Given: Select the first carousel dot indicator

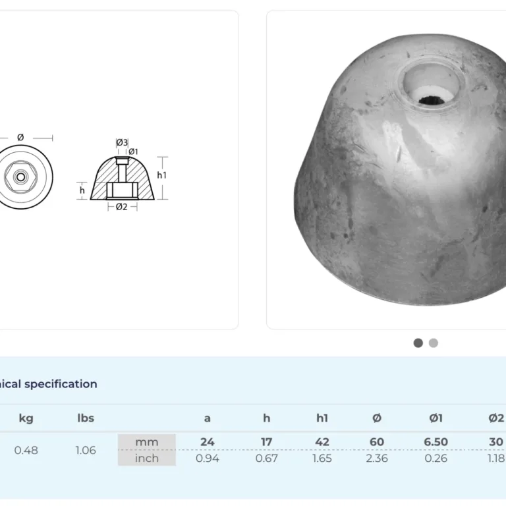Looking at the screenshot, I should click(x=418, y=343).
